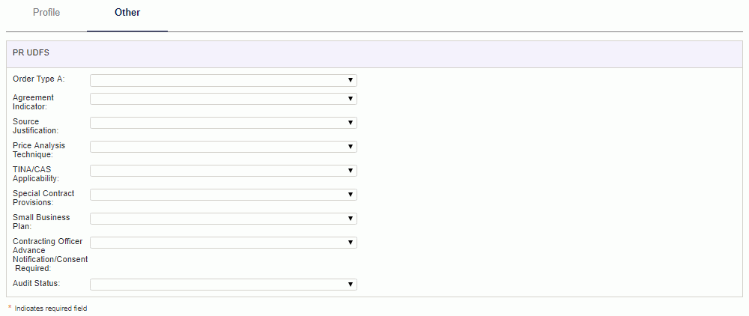
Task: Click the Order Type A arrow icon
Action: tap(350, 80)
